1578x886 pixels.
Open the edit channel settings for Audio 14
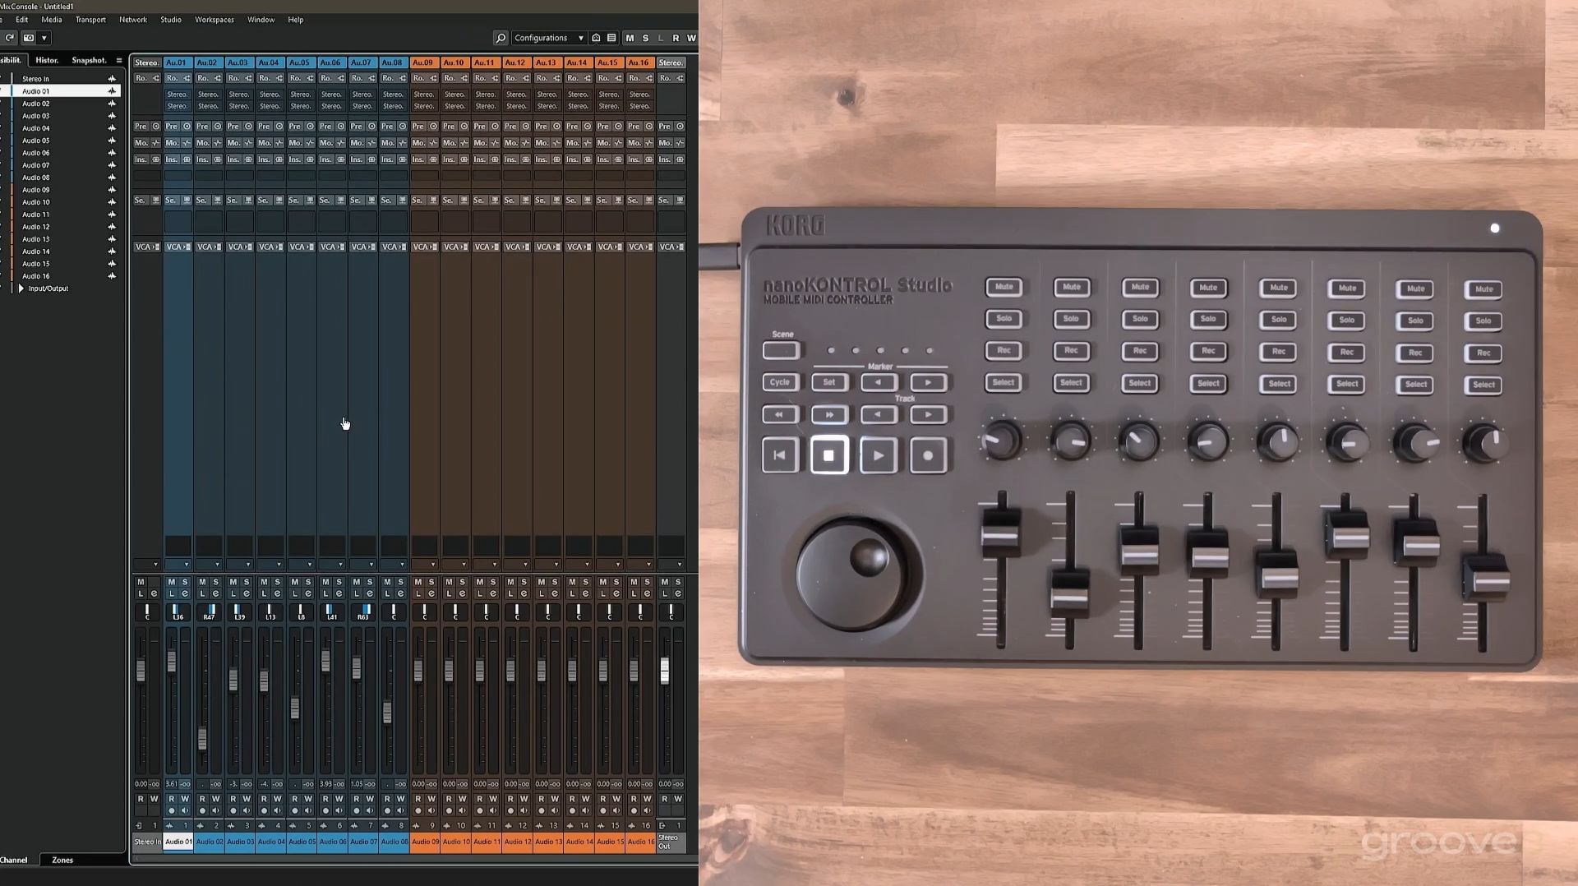click(585, 594)
